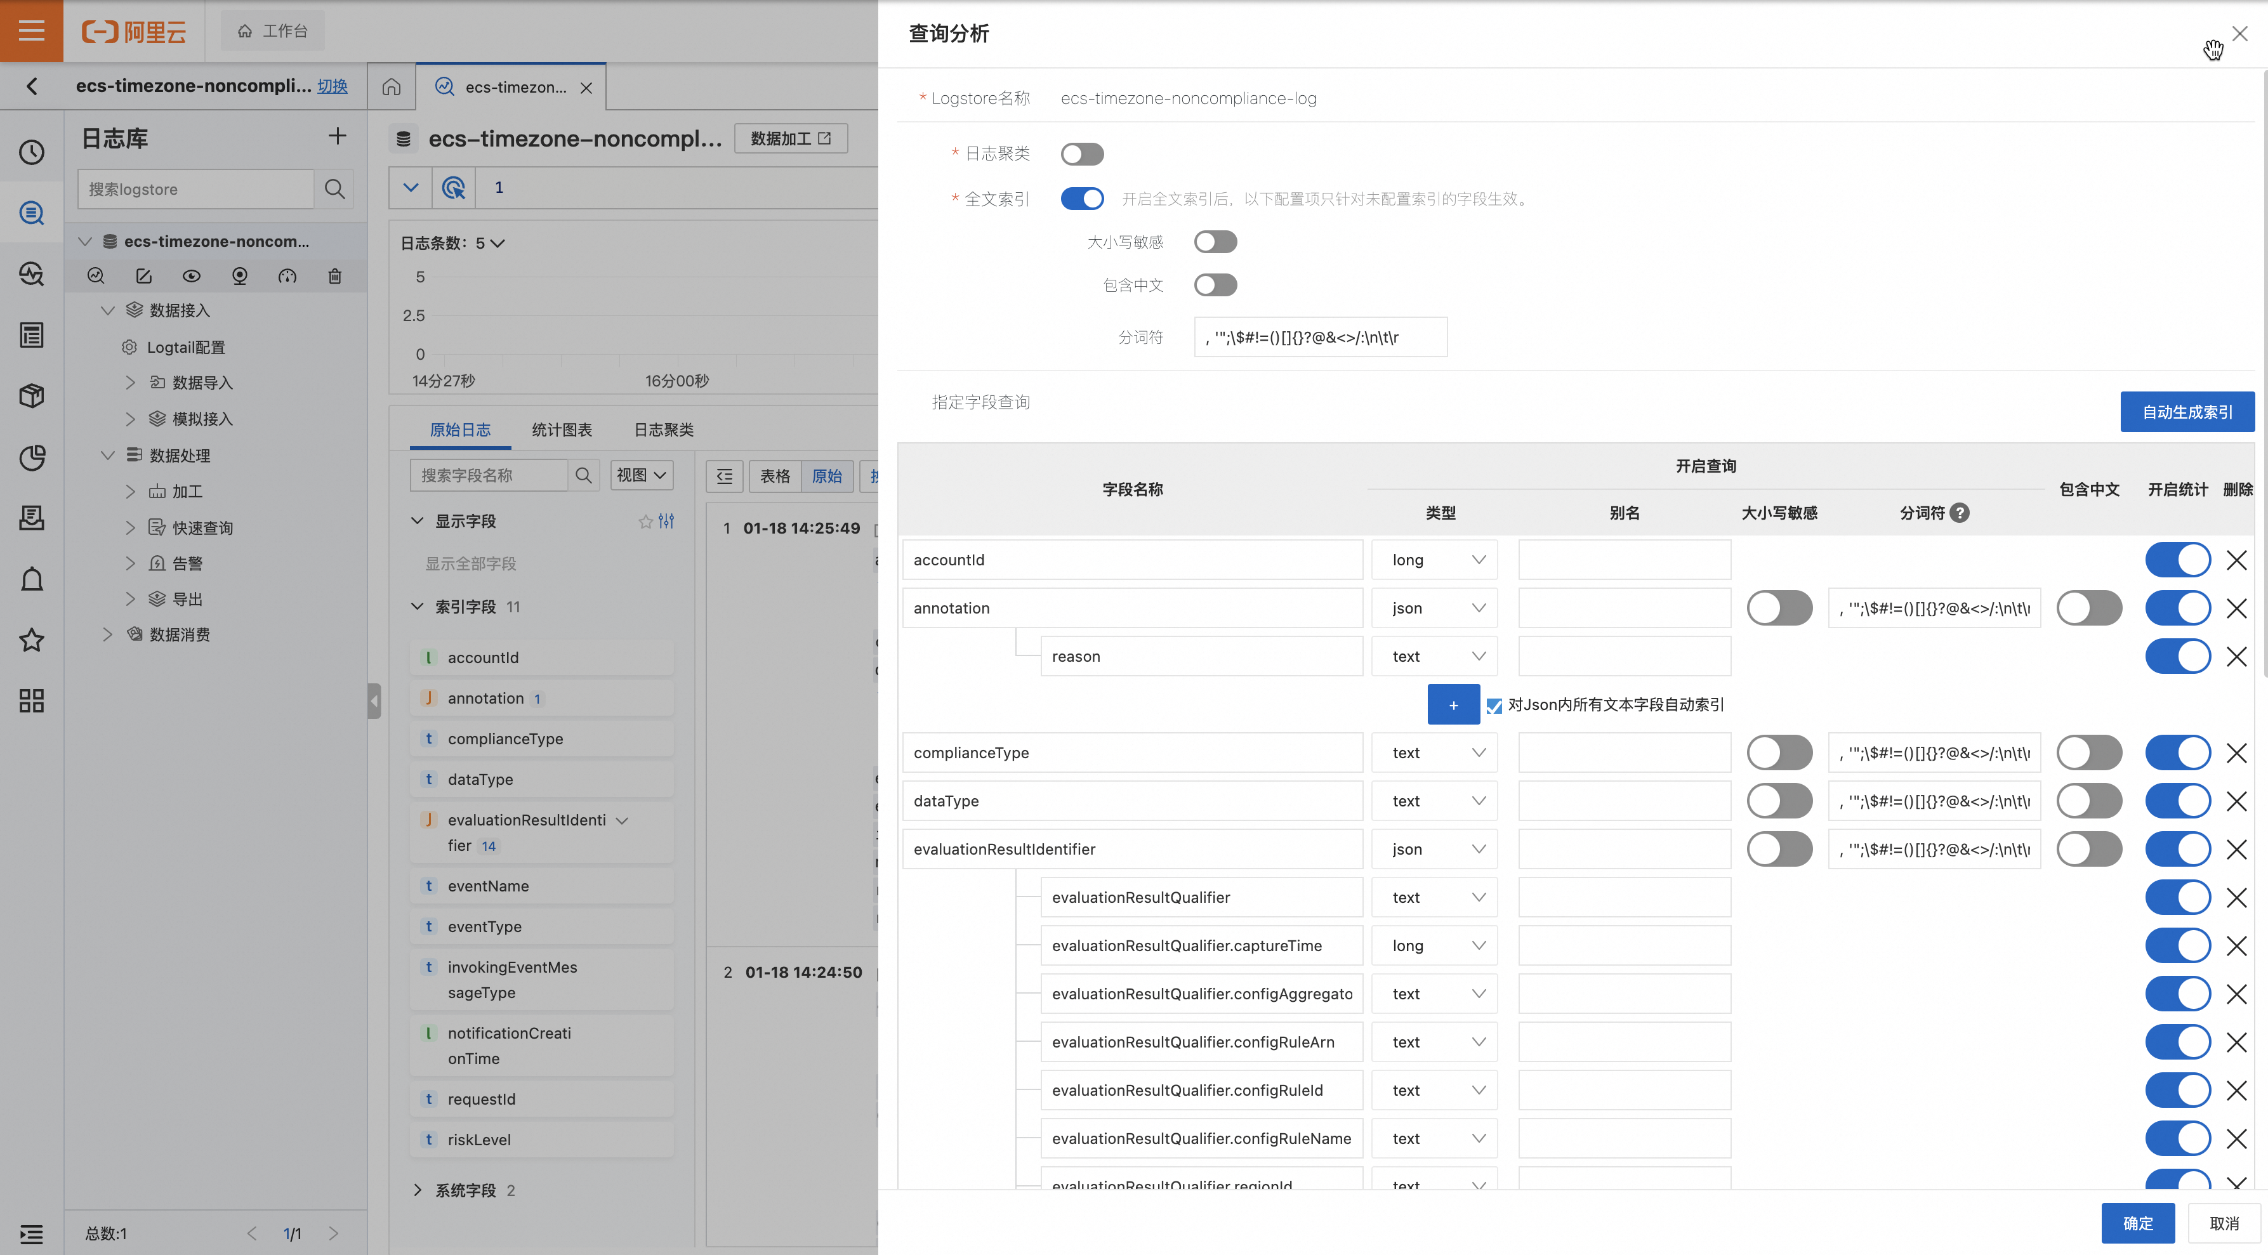
Task: Click the full-text 分词符 input field
Action: (x=1320, y=337)
